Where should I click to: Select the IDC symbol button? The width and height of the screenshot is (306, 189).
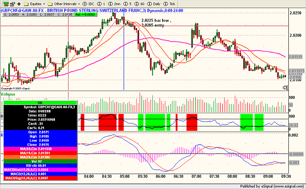tap(88, 4)
